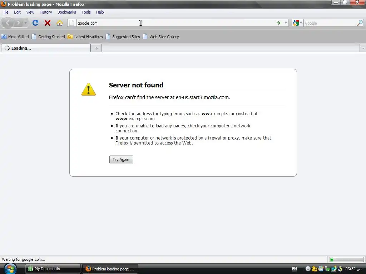Viewport: 366px width, 274px height.
Task: Open the Tools menu
Action: tap(86, 12)
